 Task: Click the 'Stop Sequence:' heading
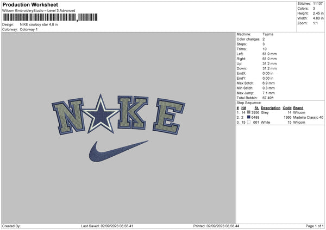tap(249, 103)
